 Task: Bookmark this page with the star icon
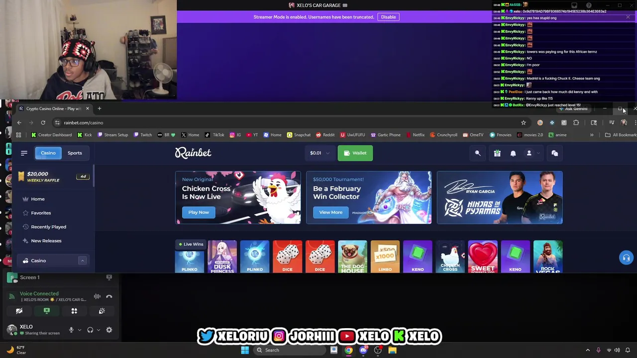pos(524,123)
